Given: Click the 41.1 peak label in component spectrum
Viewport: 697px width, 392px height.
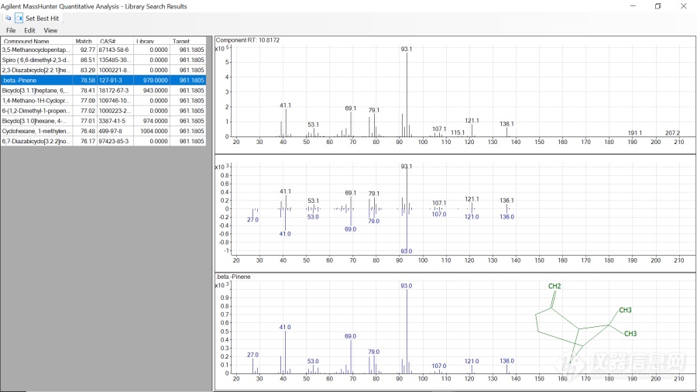Looking at the screenshot, I should 285,105.
